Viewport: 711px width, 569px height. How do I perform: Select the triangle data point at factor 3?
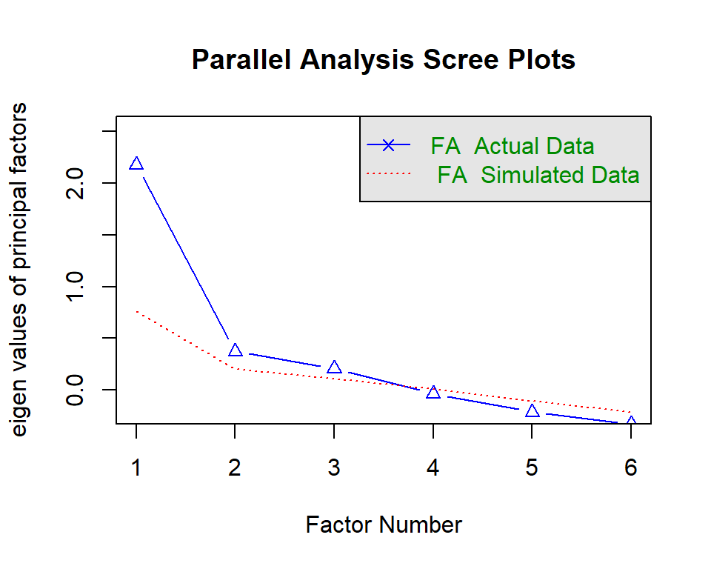tap(334, 367)
